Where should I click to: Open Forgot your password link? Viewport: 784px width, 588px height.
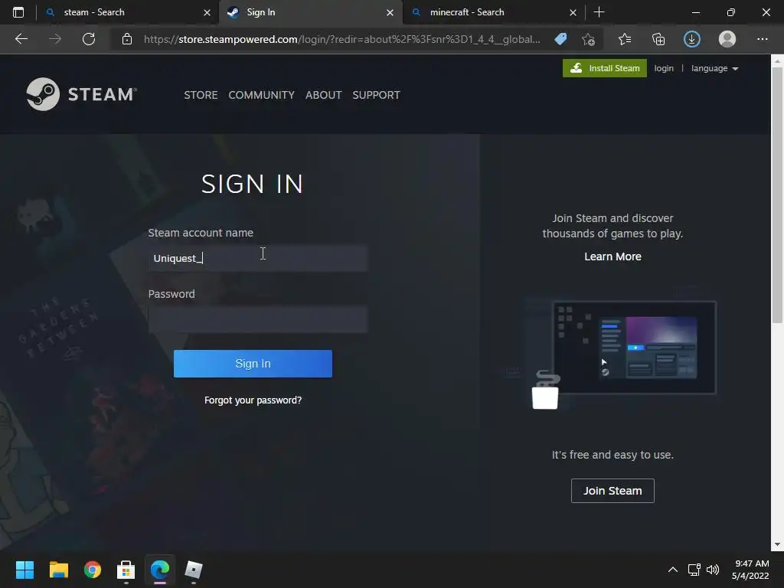[253, 400]
